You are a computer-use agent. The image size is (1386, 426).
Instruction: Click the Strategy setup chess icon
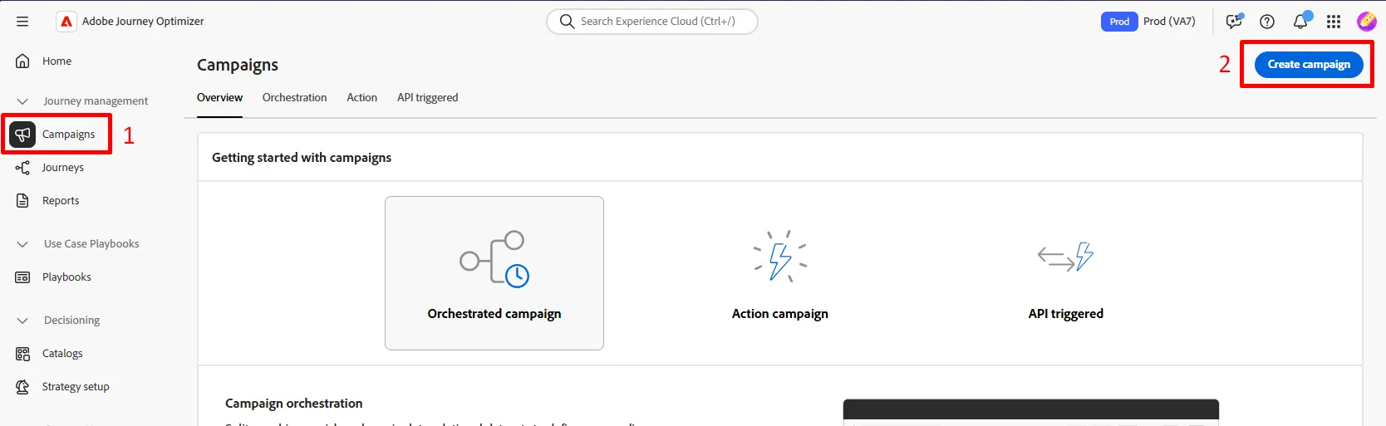pyautogui.click(x=22, y=387)
